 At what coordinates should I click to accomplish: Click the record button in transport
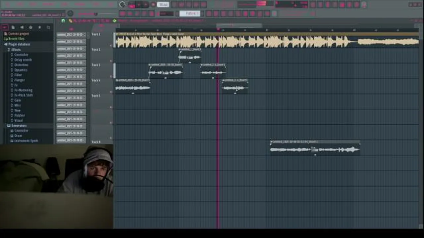153,5
